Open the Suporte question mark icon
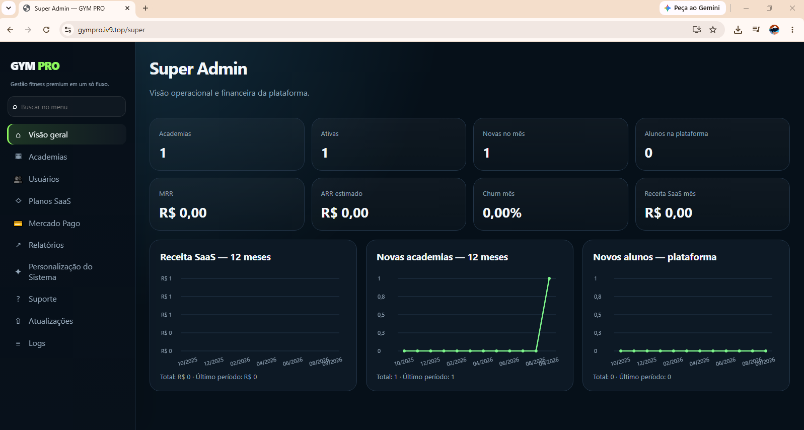This screenshot has width=804, height=430. [18, 299]
